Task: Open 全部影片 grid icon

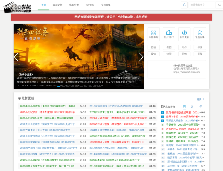Action: [153, 34]
